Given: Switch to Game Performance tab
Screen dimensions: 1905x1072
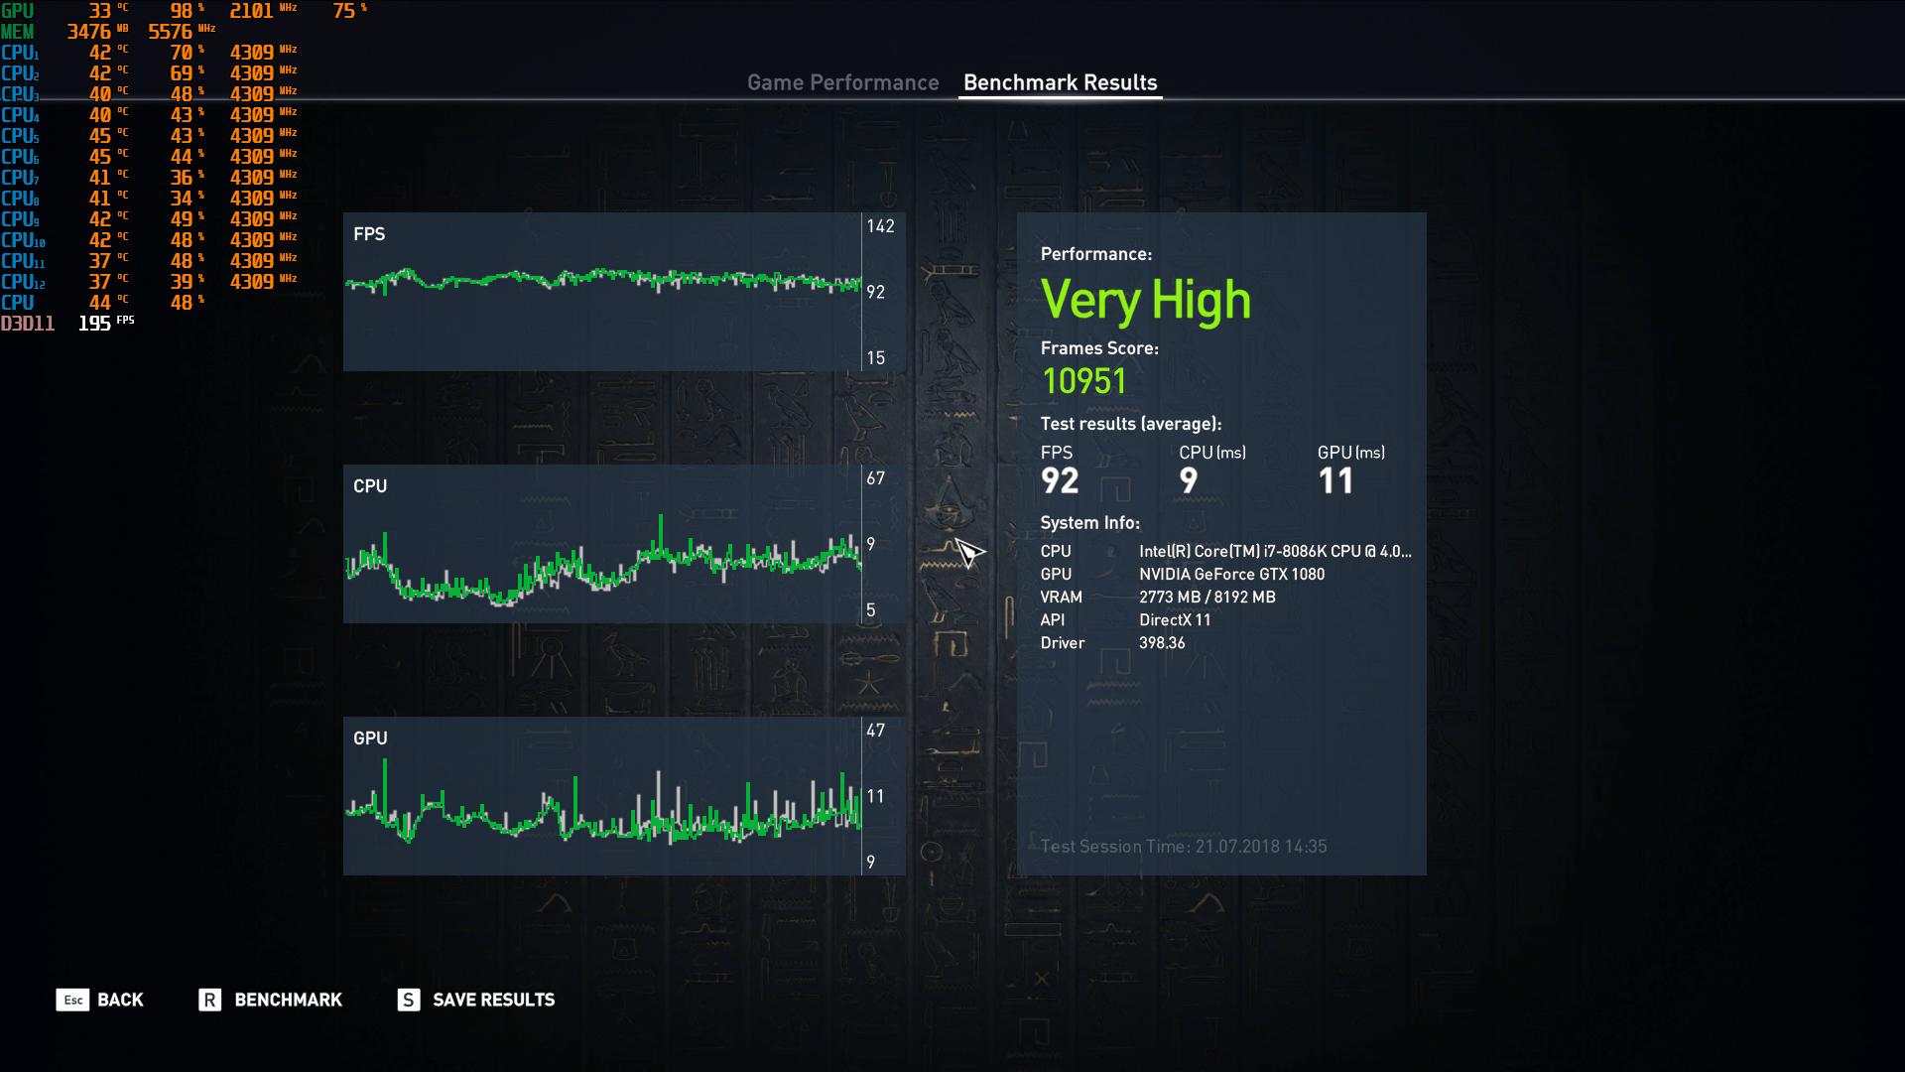Looking at the screenshot, I should pos(842,82).
